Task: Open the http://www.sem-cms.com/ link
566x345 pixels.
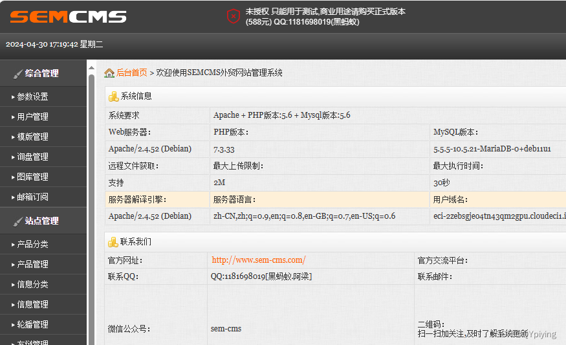Action: point(259,260)
